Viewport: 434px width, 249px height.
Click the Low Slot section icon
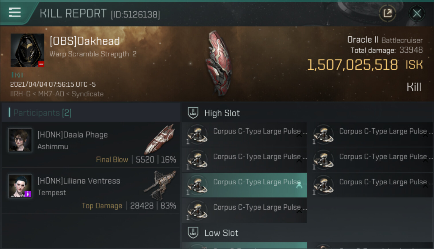[x=193, y=233]
